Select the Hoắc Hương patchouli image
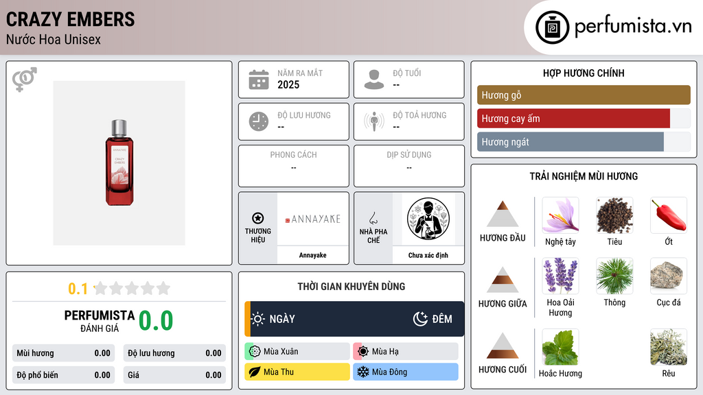The width and height of the screenshot is (703, 395). point(560,347)
